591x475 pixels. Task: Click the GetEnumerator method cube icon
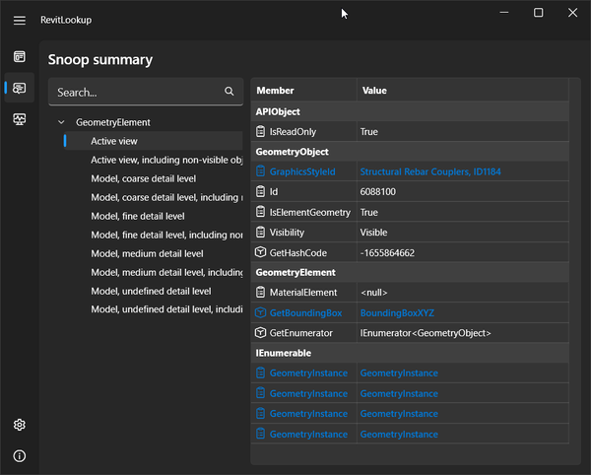click(x=260, y=332)
